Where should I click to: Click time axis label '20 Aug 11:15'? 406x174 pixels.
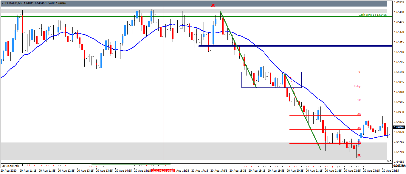(28, 171)
